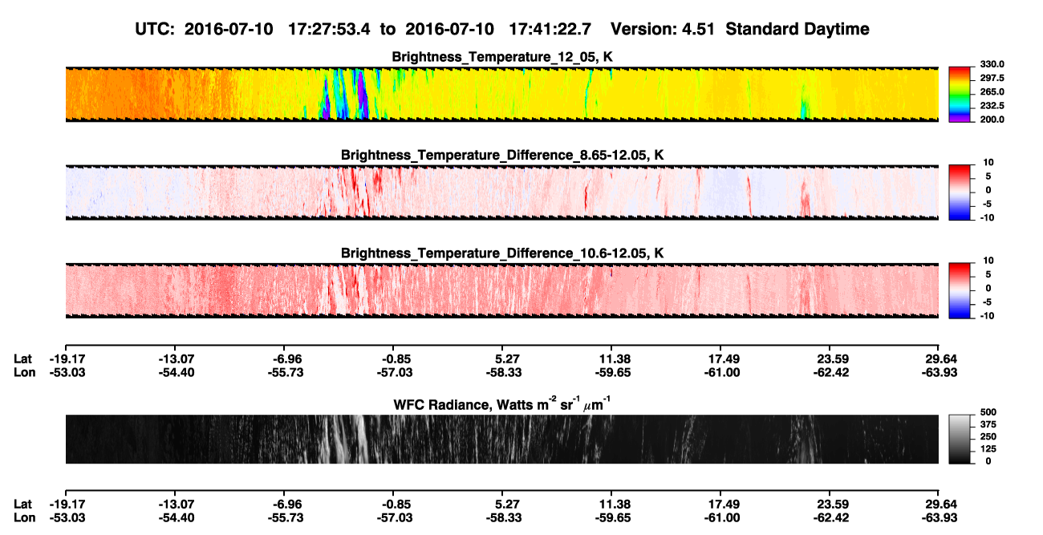Select the rainbow colorbar of the 12_05 panel
The image size is (1043, 535).
[x=960, y=94]
